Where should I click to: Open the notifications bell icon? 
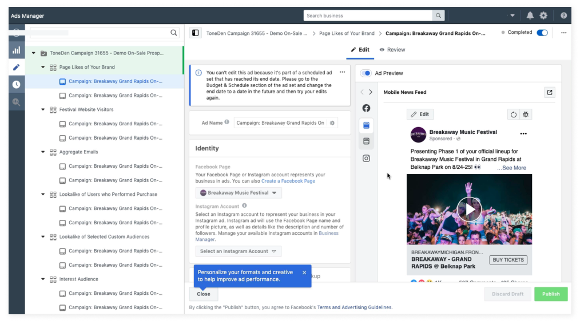(530, 15)
